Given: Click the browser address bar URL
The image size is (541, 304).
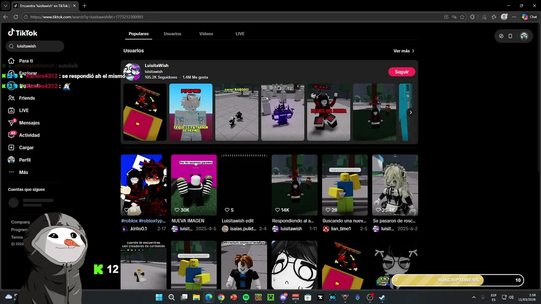Looking at the screenshot, I should 87,17.
